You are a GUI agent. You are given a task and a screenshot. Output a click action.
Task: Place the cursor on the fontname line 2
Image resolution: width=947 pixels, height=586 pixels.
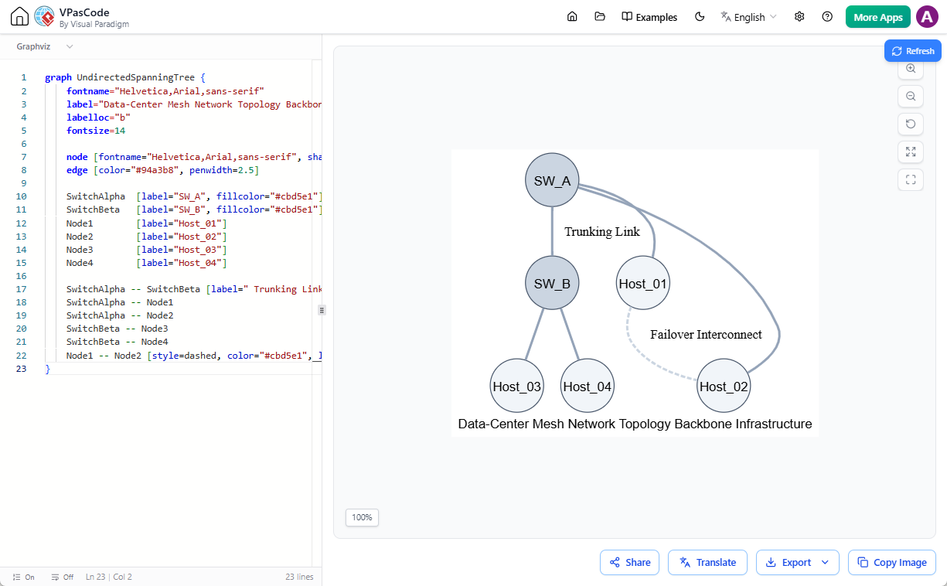click(x=165, y=90)
